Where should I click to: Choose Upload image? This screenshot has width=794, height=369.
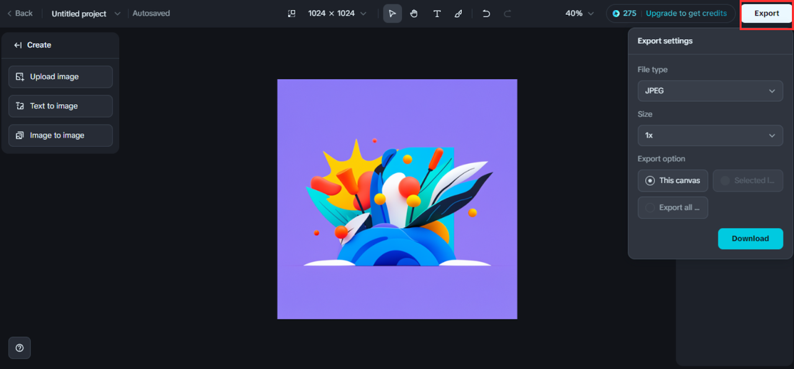click(61, 77)
